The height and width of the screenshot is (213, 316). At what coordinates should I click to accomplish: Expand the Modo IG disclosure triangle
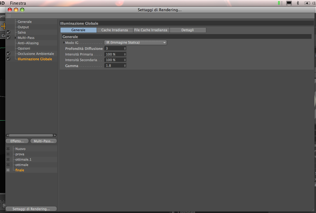[x=64, y=42]
